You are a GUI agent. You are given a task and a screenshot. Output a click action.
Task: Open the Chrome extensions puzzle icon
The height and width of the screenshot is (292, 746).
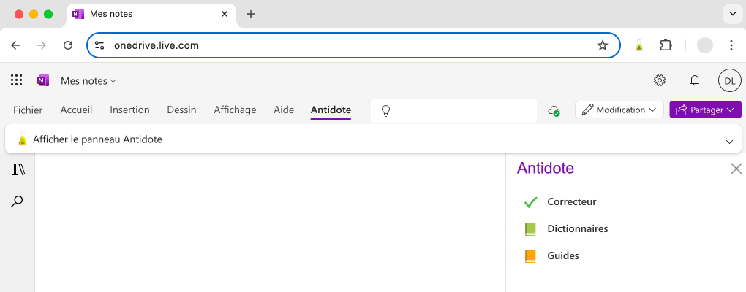click(666, 45)
